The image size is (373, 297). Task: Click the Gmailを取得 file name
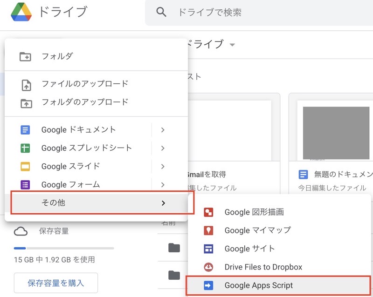tap(207, 175)
